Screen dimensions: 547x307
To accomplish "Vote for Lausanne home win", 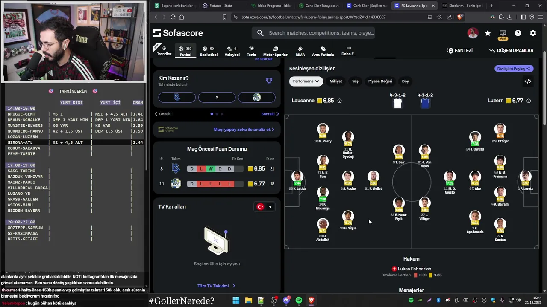I will tap(177, 98).
